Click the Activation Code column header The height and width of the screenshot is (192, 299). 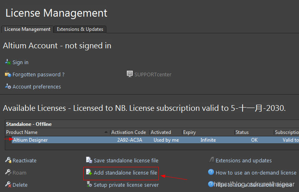[x=128, y=132]
